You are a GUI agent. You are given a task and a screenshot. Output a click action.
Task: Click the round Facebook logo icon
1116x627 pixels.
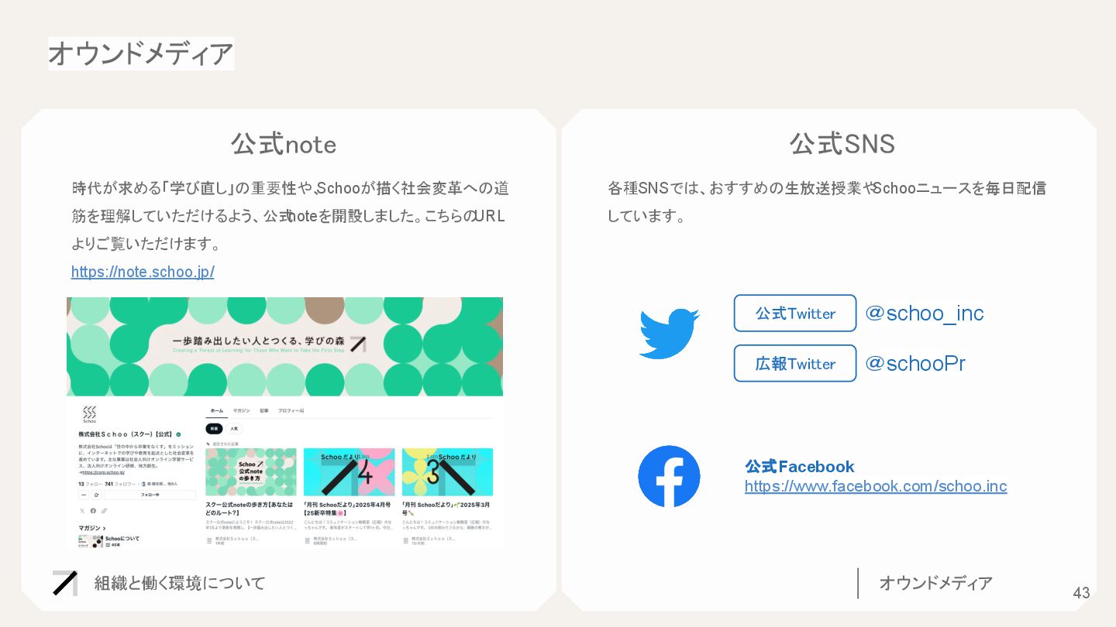669,476
